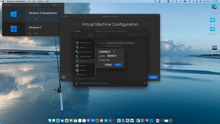Click the General tab in configuration toolbar
This screenshot has height=124, width=220.
coord(77,35)
